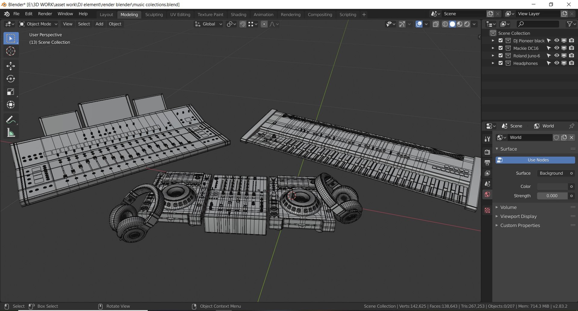Click the new World datablock button
The image size is (578, 311).
[x=564, y=137]
